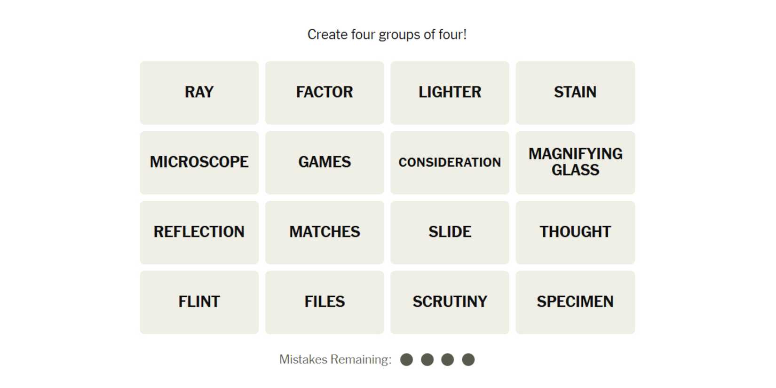Pick the THOUGHT tile
The height and width of the screenshot is (388, 776).
pyautogui.click(x=575, y=232)
